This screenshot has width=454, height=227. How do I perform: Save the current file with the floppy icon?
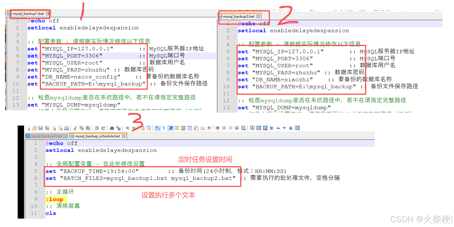point(41,128)
